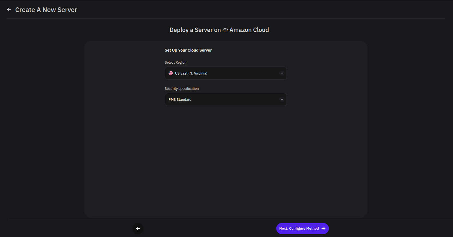This screenshot has height=237, width=453.
Task: Click the arrow icon inside the Next button
Action: pos(323,229)
